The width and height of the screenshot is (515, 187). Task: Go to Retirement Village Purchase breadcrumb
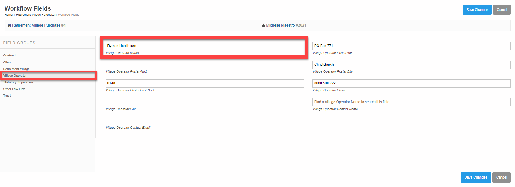click(x=35, y=15)
